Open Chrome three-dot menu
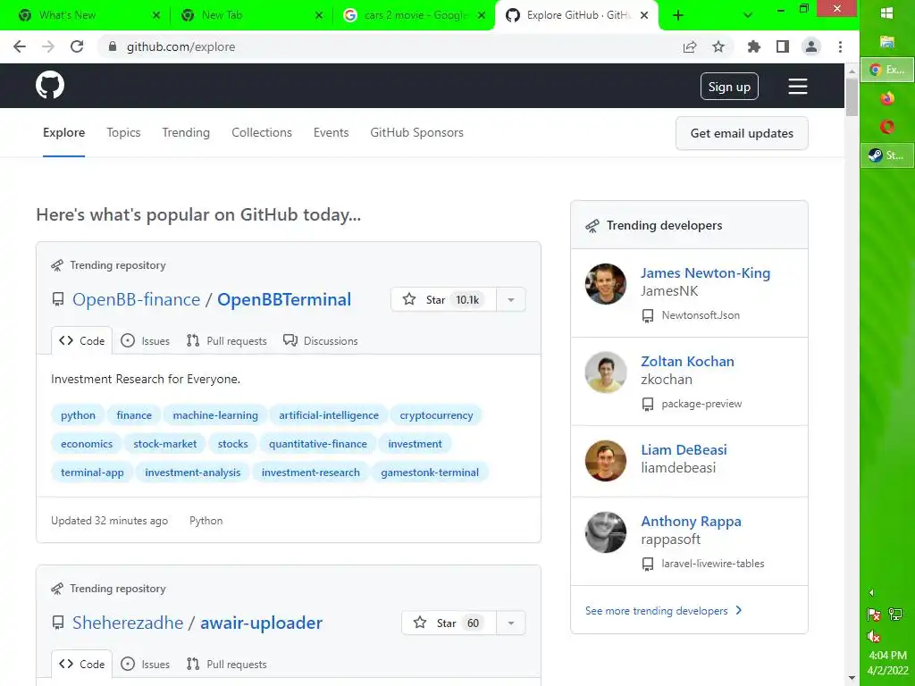 [840, 46]
